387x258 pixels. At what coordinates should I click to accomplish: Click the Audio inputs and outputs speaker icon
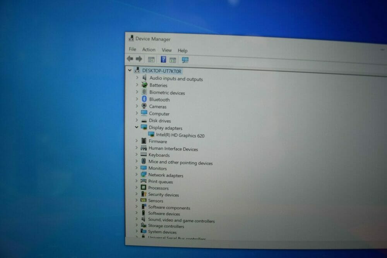[145, 78]
